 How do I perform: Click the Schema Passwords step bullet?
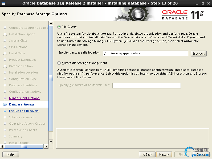[x=5, y=117]
